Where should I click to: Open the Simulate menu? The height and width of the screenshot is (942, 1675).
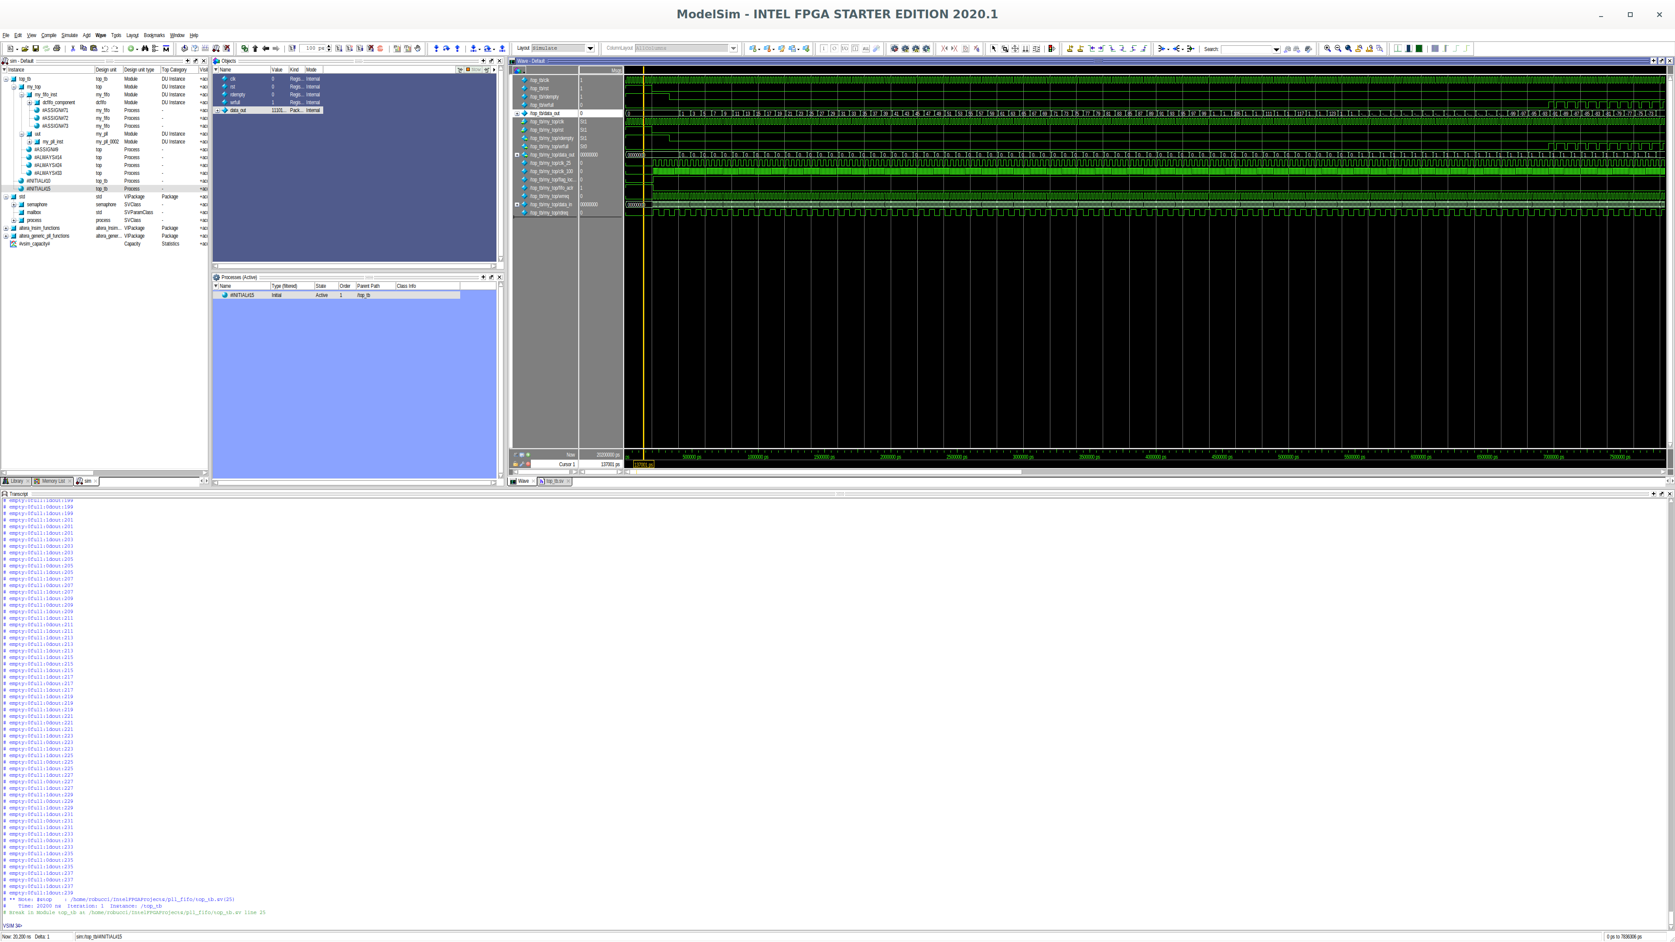click(x=70, y=36)
